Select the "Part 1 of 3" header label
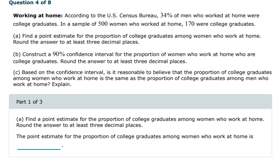 (29, 102)
